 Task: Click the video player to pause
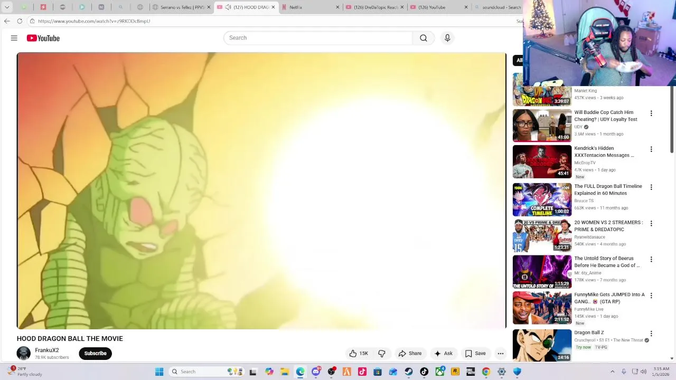click(261, 191)
